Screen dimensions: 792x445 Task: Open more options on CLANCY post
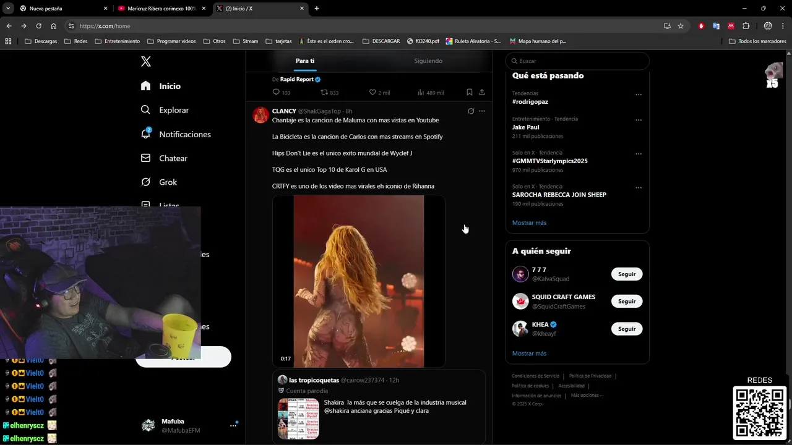[482, 111]
